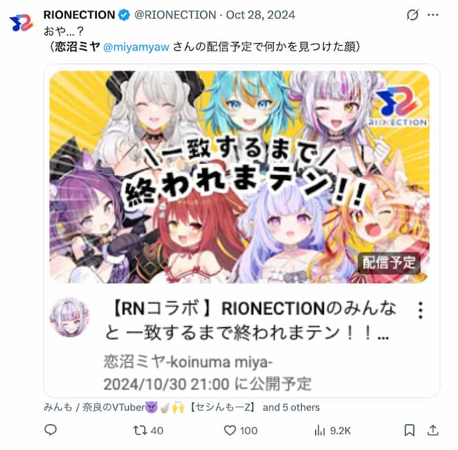
Task: Click the 恋沼ミヤ-koinuma miya- channel name
Action: [x=188, y=362]
